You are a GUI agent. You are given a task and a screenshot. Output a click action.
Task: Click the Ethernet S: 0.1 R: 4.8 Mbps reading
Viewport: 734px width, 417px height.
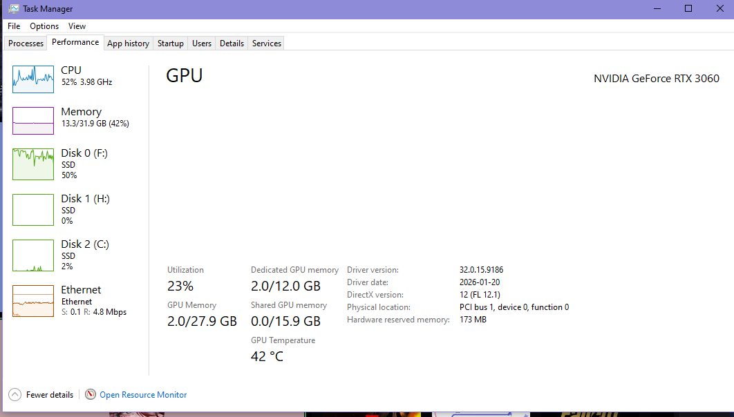click(93, 312)
